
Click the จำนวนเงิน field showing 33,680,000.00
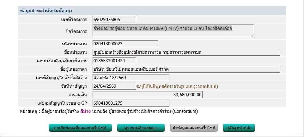pos(147,95)
